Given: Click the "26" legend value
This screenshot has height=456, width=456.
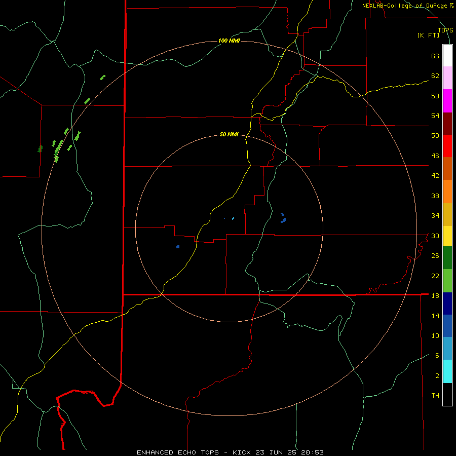Looking at the screenshot, I should tap(435, 256).
